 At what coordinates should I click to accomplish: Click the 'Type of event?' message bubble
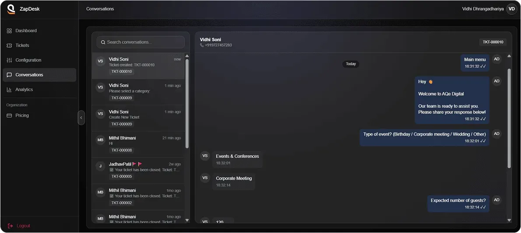(x=425, y=137)
